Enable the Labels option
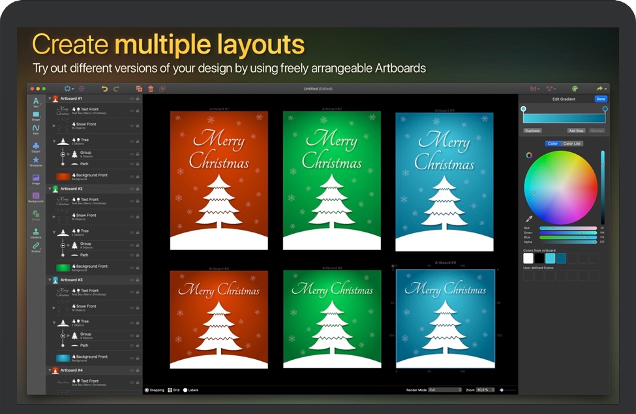The width and height of the screenshot is (636, 414). [x=185, y=390]
